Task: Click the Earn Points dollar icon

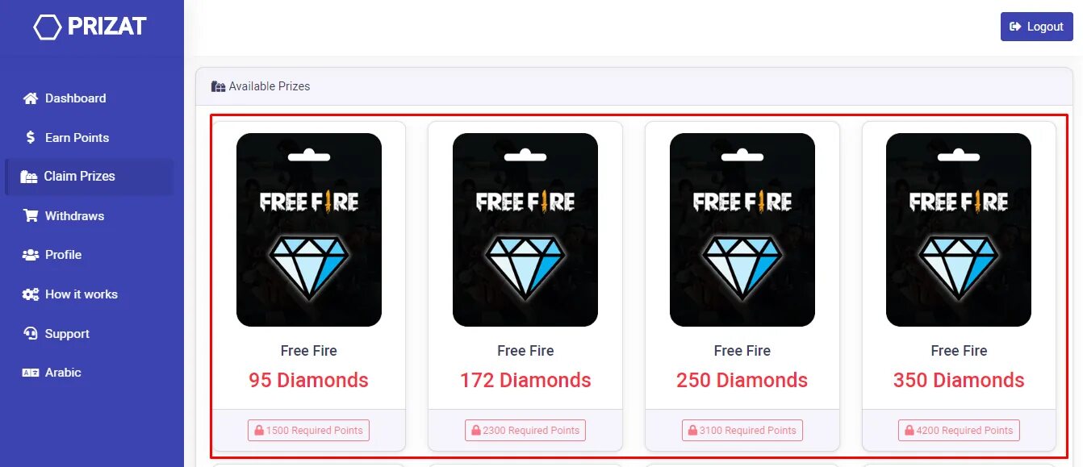Action: [x=31, y=138]
